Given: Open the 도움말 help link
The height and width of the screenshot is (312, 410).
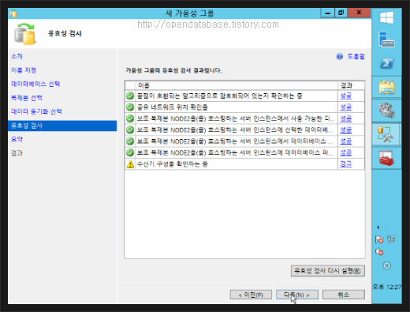Looking at the screenshot, I should [356, 56].
